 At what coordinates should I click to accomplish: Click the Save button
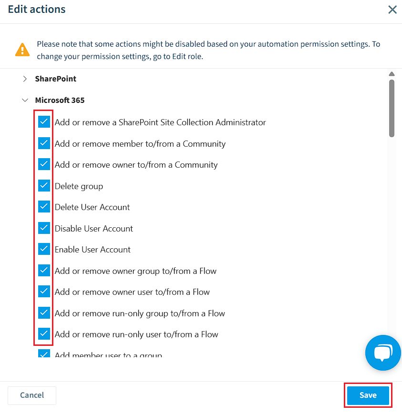point(368,395)
